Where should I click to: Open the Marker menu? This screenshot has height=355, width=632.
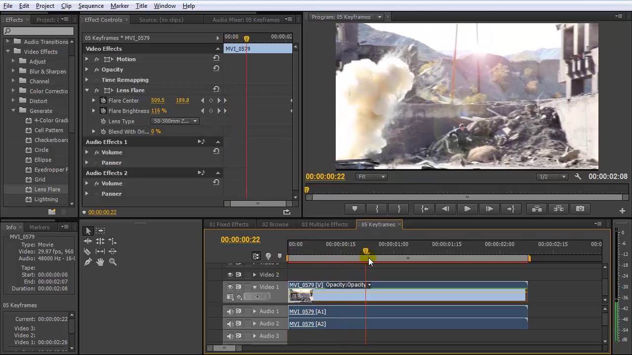(119, 5)
